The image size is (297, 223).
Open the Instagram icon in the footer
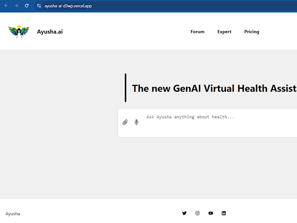[197, 213]
